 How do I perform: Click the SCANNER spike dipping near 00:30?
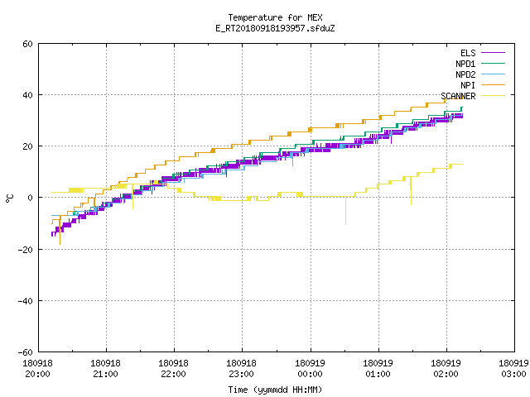coord(345,211)
